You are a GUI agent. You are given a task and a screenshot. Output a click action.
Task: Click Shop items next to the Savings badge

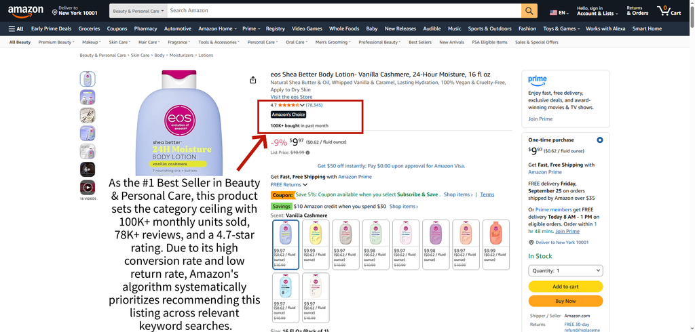(404, 206)
